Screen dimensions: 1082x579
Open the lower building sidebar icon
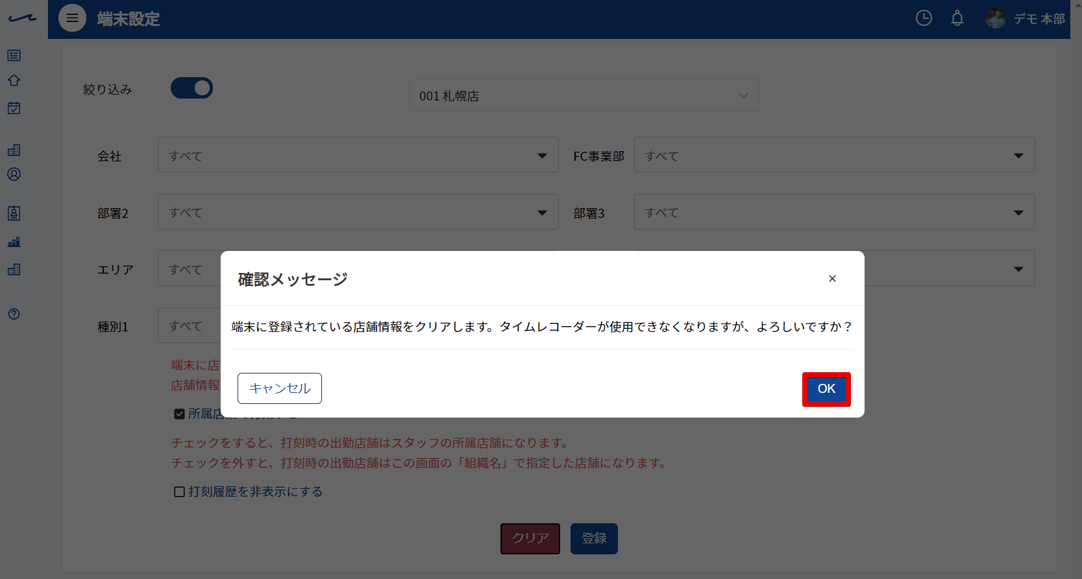tap(14, 269)
